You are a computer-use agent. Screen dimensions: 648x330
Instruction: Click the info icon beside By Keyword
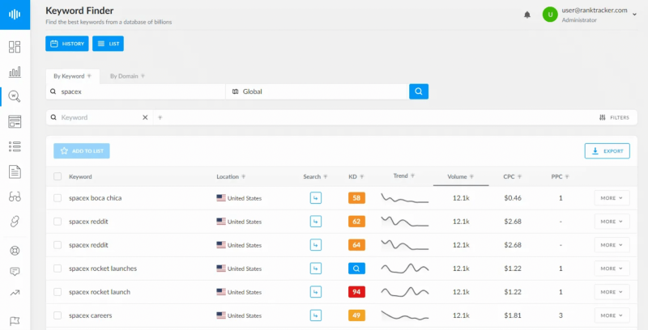89,76
